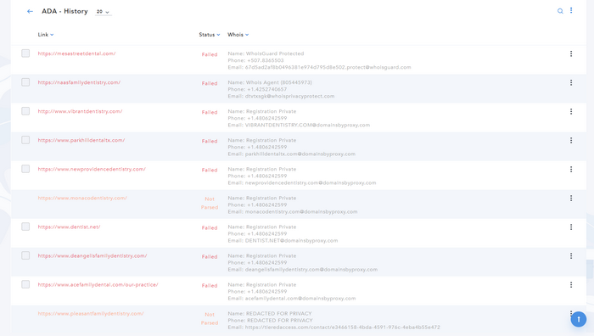Select the dentist.net row checkbox

[x=25, y=227]
